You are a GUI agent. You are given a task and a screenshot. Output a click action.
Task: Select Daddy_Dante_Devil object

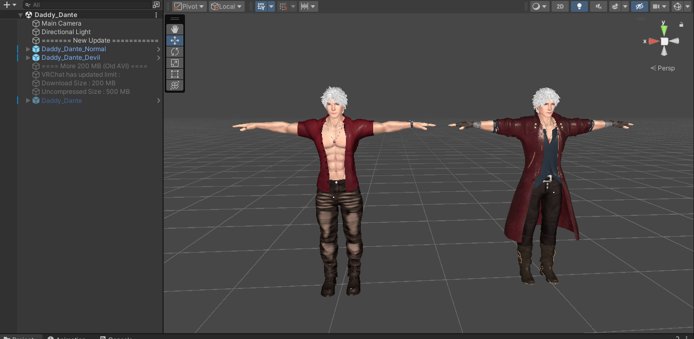click(71, 58)
